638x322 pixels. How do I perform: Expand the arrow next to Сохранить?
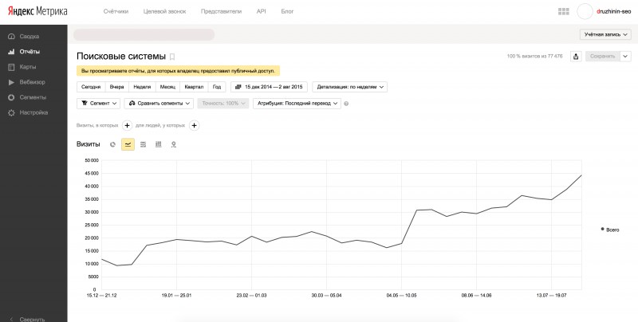pyautogui.click(x=626, y=57)
